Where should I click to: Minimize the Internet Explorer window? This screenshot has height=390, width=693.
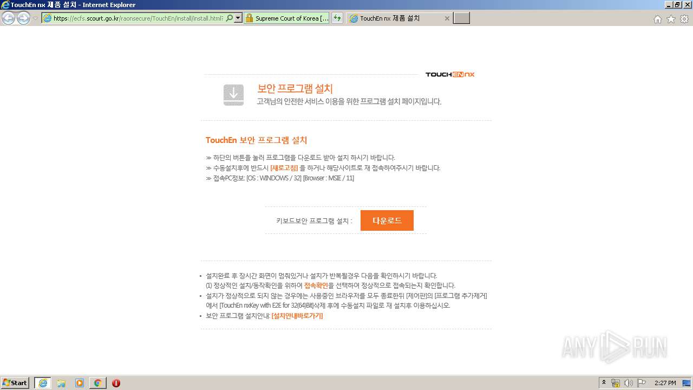pos(669,5)
